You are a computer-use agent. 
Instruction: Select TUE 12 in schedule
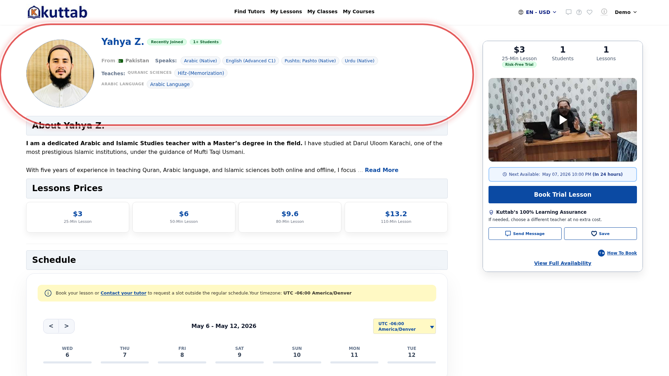pos(412,354)
